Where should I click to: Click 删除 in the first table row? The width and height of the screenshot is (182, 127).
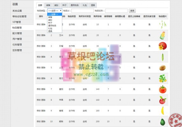(x=43, y=24)
